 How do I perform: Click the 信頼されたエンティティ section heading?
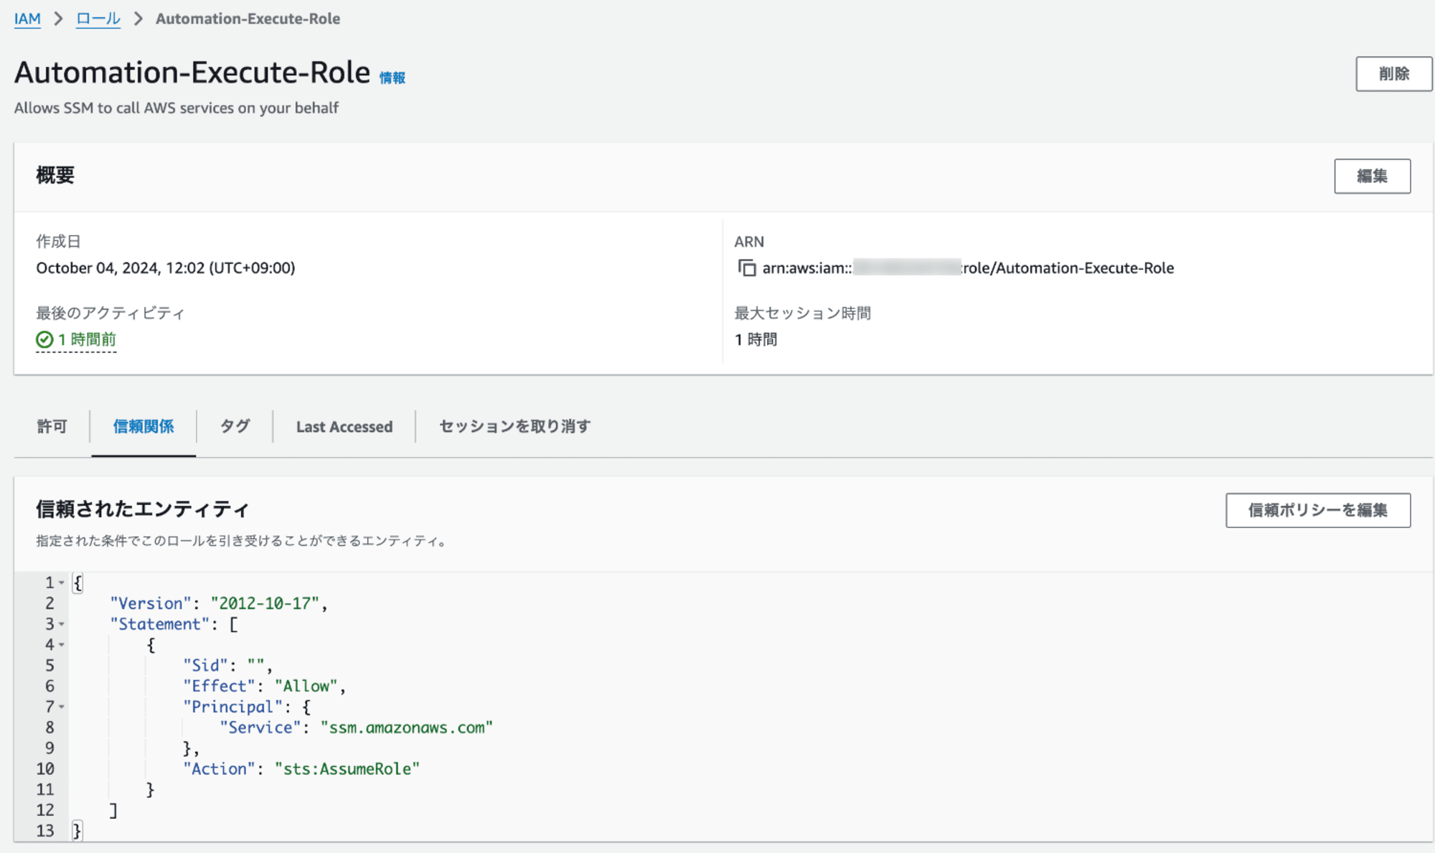pos(143,509)
